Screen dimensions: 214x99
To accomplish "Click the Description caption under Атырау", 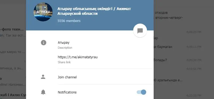I will pyautogui.click(x=65, y=48).
